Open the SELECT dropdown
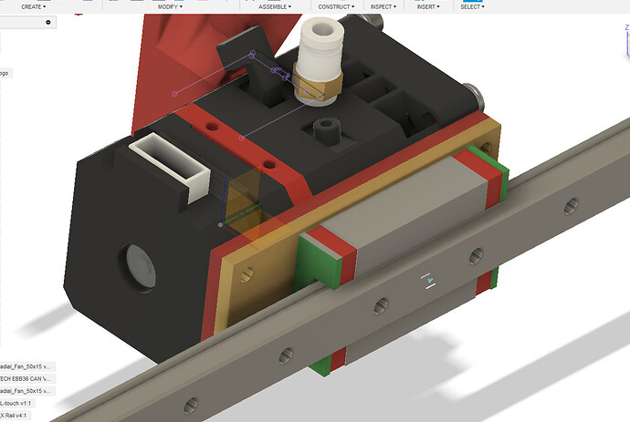630x422 pixels. pos(473,6)
